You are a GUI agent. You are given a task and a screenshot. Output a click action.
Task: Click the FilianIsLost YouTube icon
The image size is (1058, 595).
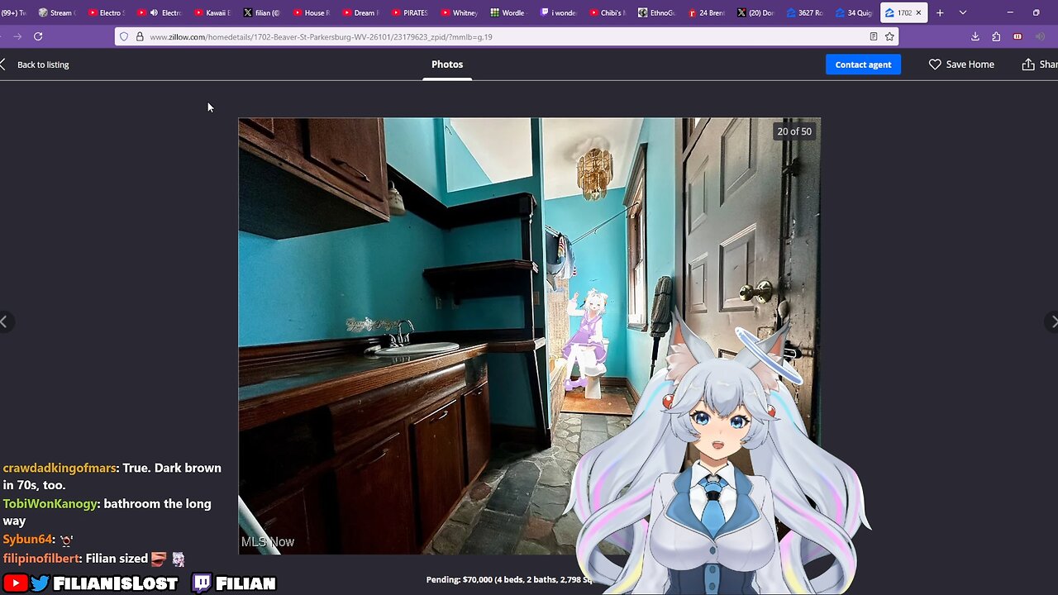(x=16, y=583)
